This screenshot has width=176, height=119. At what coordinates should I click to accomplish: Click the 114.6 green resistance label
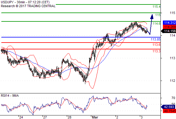pos(157,24)
